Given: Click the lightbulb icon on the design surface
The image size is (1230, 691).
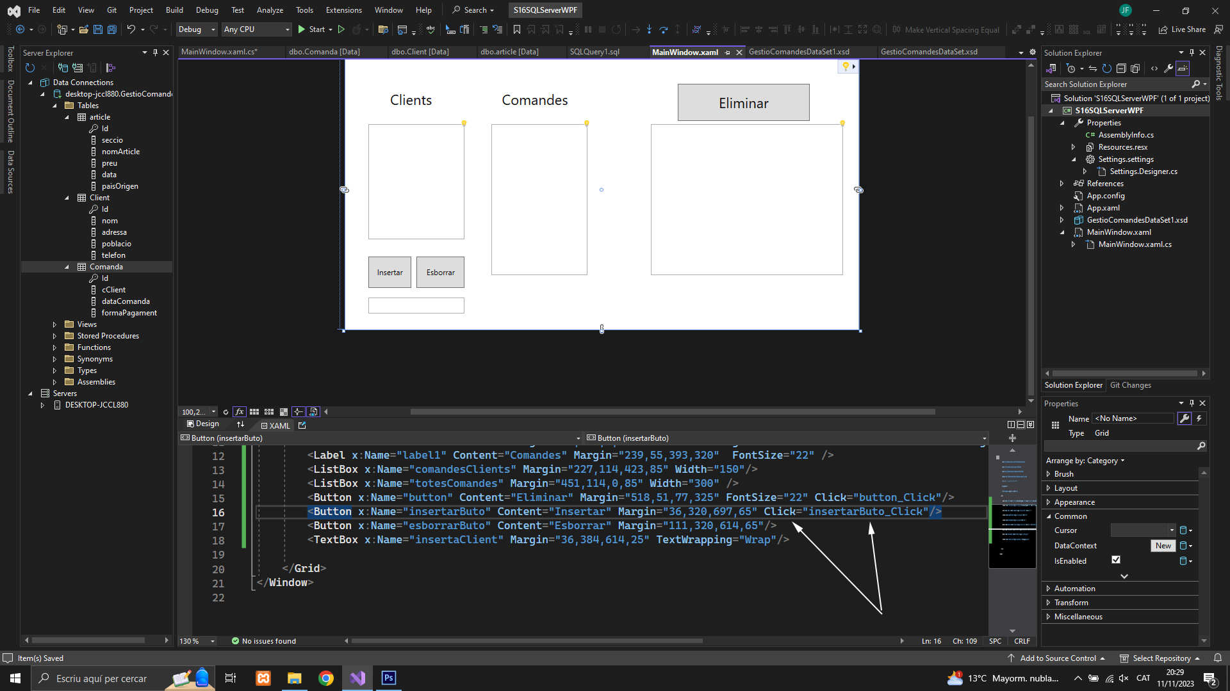Looking at the screenshot, I should (x=846, y=67).
